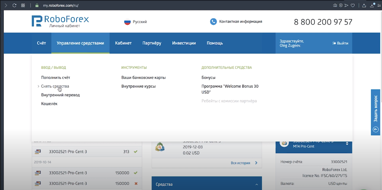This screenshot has width=382, height=190.
Task: Click the exit icon beside Выйти
Action: [334, 43]
